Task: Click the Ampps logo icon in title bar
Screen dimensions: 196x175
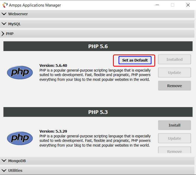Action: point(5,5)
